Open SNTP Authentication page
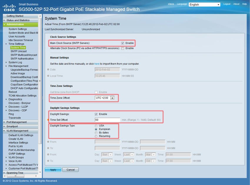This screenshot has width=250, height=185. coord(22,59)
